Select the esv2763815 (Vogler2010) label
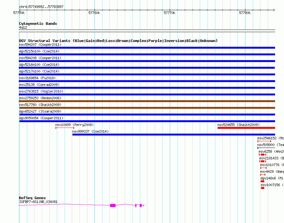Image resolution: width=284 pixels, height=223 pixels. (x=41, y=91)
